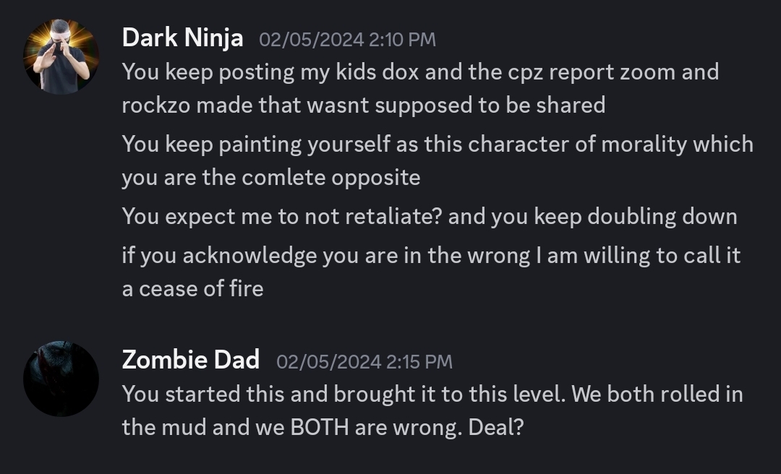The height and width of the screenshot is (474, 781).
Task: Select the message about kids dox
Action: point(419,88)
